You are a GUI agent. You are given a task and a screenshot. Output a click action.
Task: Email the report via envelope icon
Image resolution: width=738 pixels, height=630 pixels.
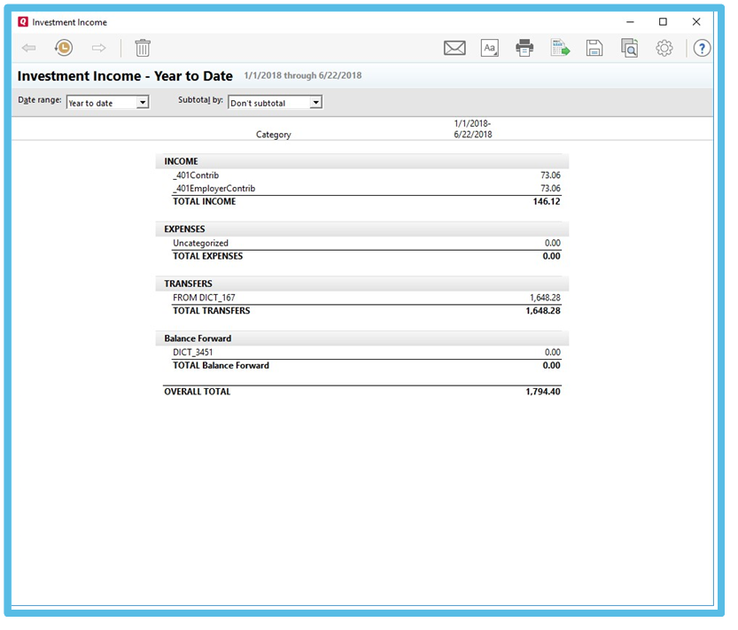[x=454, y=48]
